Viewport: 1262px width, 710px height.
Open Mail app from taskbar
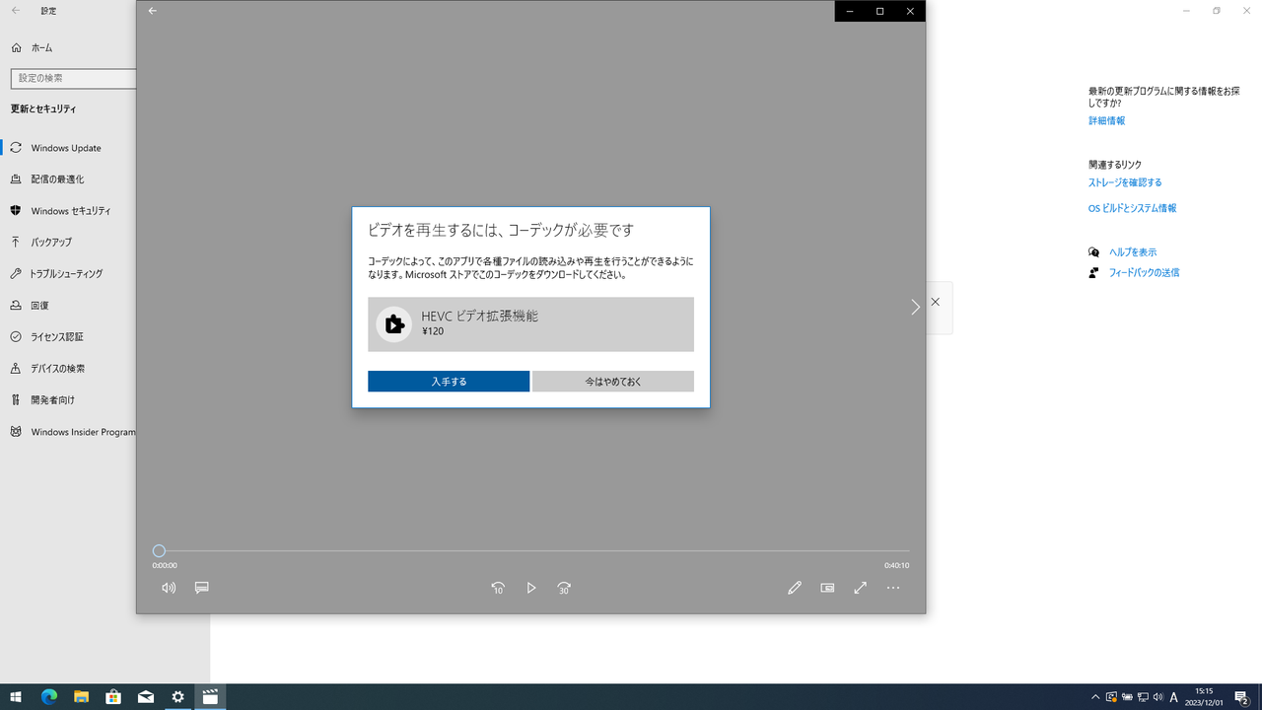tap(146, 697)
